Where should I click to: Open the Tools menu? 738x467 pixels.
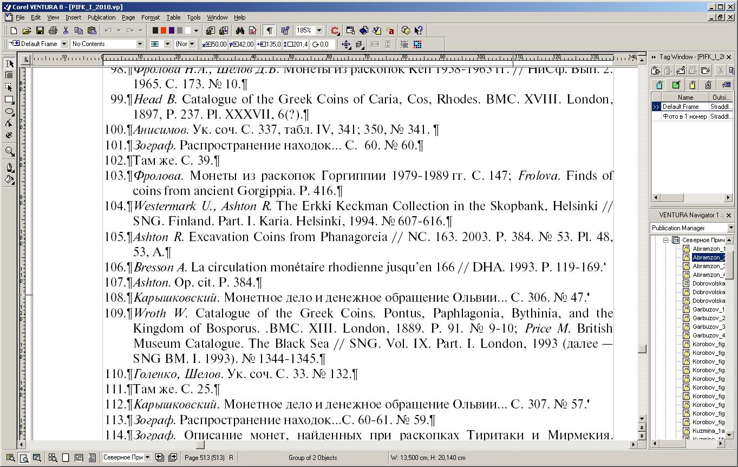(x=194, y=17)
